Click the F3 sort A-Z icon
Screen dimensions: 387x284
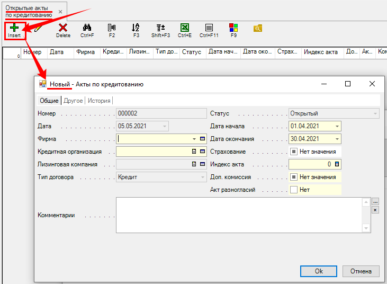pyautogui.click(x=136, y=28)
